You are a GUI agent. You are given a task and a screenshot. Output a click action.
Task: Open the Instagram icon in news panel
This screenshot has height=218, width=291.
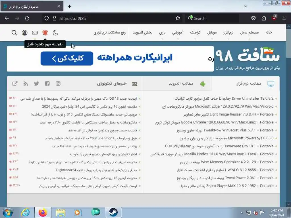[x=58, y=83]
